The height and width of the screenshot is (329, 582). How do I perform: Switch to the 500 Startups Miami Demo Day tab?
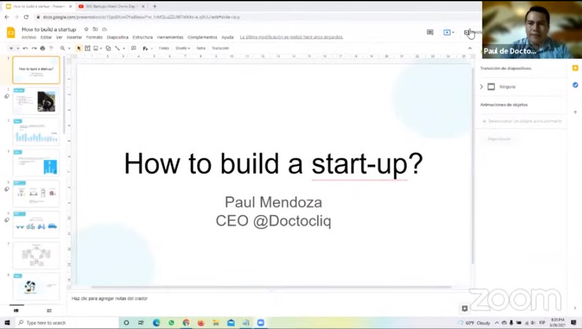pyautogui.click(x=110, y=6)
